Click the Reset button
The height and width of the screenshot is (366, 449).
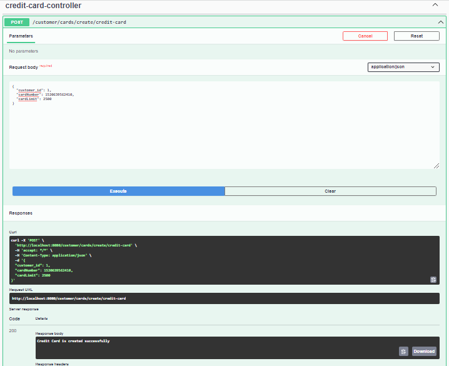[x=416, y=36]
